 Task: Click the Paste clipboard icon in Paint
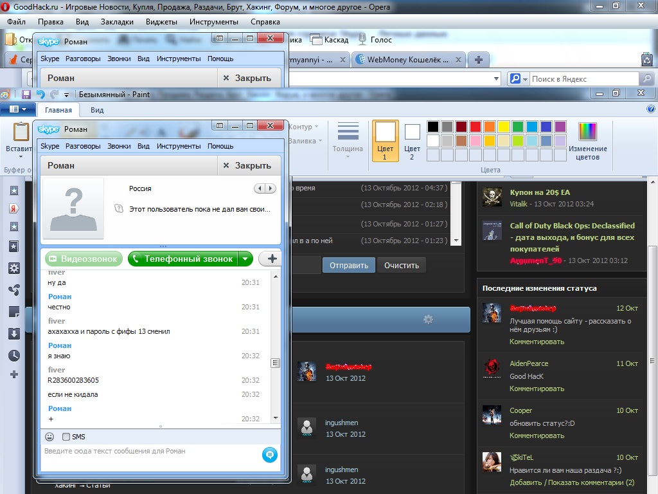point(20,131)
